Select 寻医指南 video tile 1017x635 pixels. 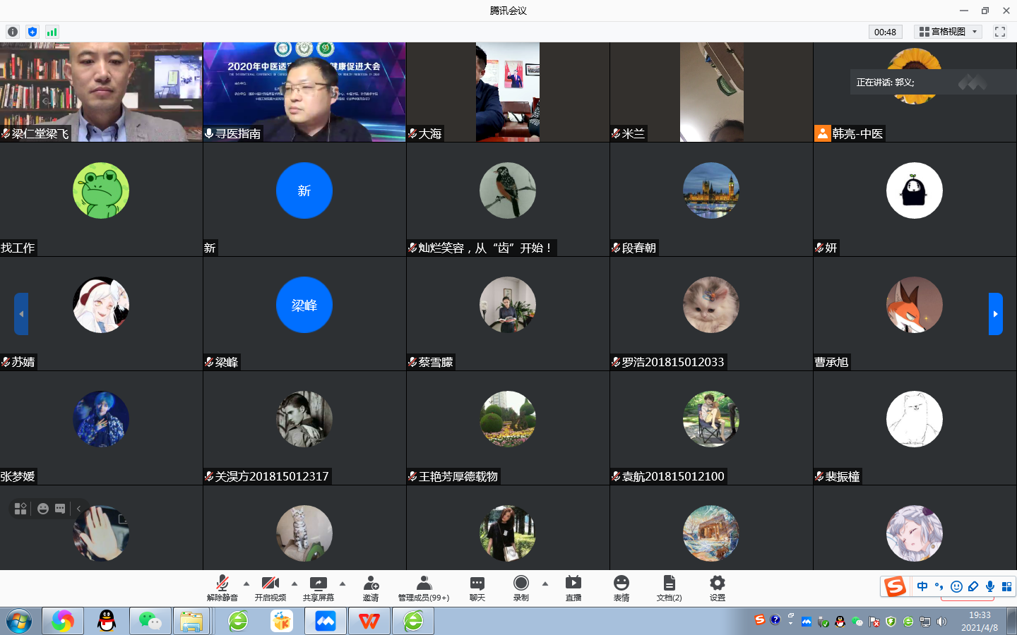[304, 92]
